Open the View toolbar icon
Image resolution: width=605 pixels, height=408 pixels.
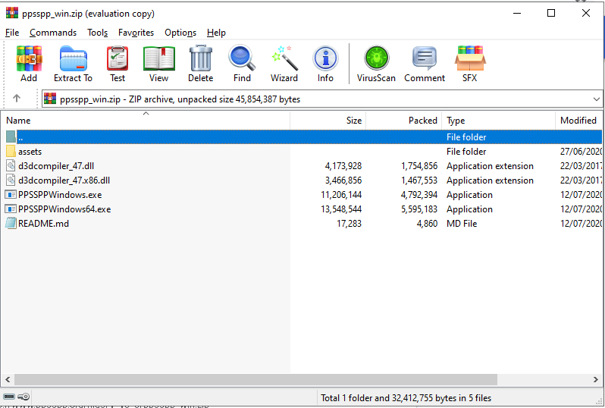pos(158,64)
